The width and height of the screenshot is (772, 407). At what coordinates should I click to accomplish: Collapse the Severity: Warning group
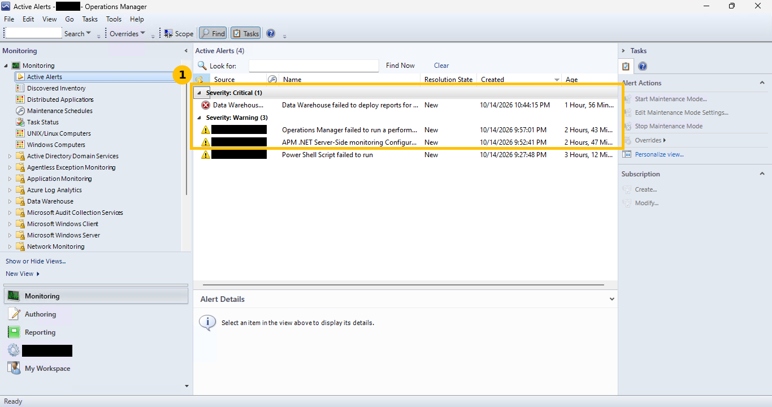[199, 118]
